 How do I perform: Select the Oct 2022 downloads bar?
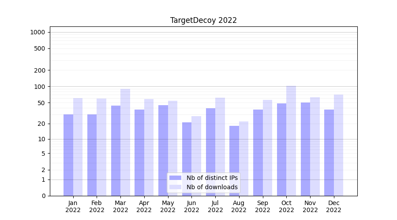[291, 141]
